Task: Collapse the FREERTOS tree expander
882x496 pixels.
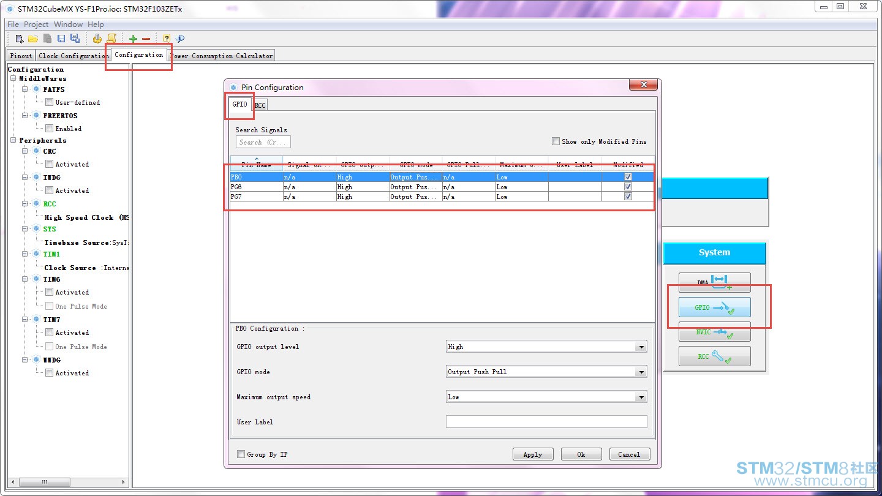Action: tap(26, 116)
